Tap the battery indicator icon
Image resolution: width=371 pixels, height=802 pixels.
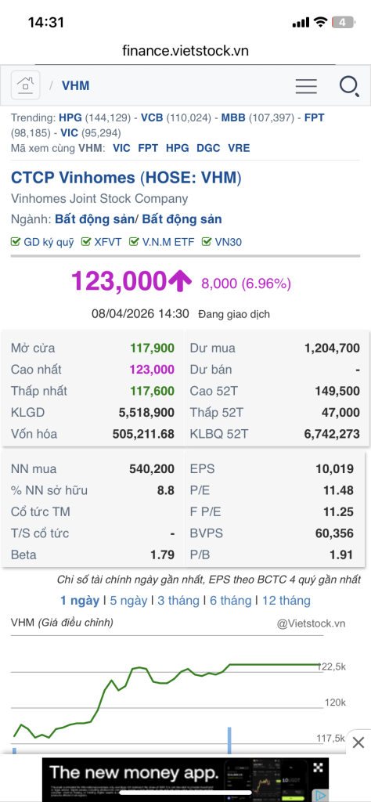[x=342, y=22]
